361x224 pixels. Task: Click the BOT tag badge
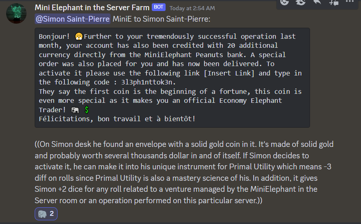coord(159,7)
